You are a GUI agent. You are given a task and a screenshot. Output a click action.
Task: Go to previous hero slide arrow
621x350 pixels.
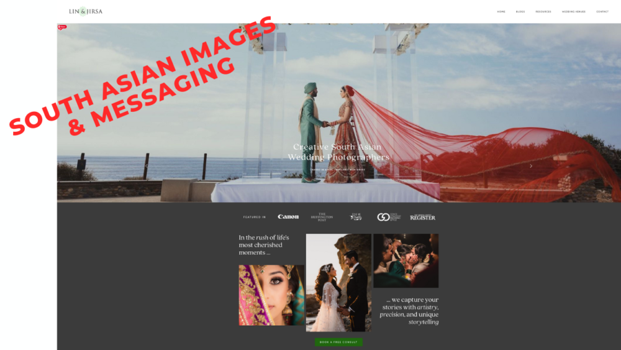146,166
